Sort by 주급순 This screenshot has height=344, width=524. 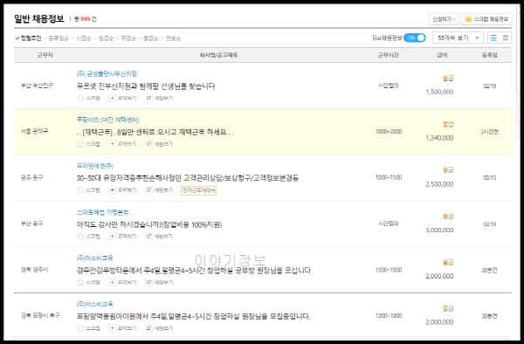coord(128,38)
